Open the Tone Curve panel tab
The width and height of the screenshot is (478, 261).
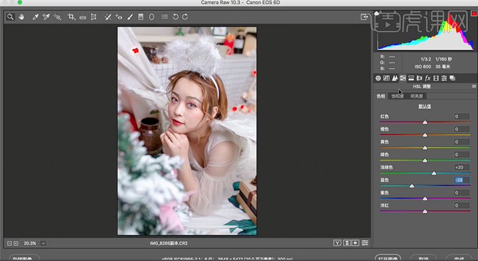tap(386, 78)
